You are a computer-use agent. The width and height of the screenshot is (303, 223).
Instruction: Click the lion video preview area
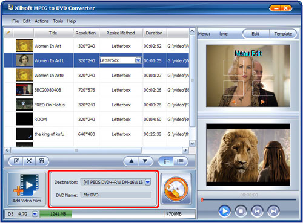click(x=248, y=155)
